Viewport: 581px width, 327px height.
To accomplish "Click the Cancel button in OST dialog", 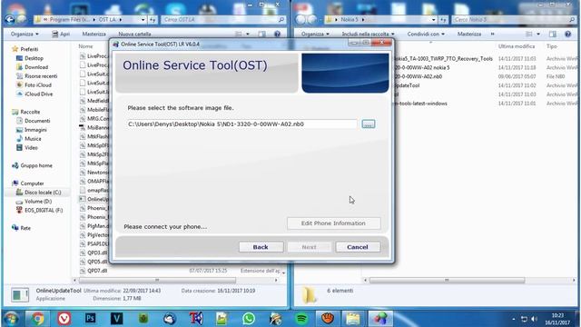I will coord(358,247).
